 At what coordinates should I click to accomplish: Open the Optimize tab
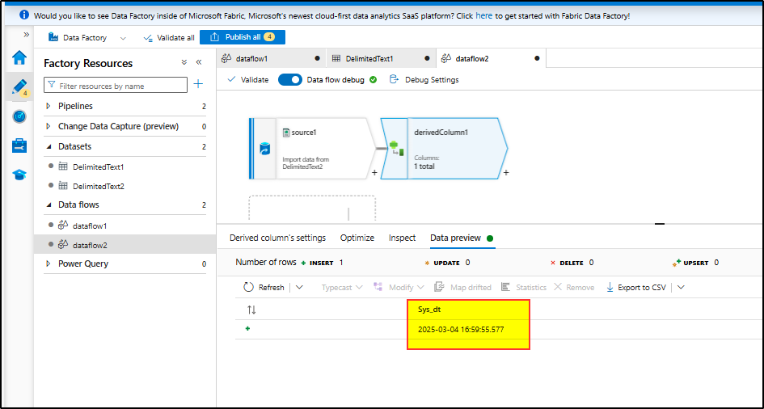[357, 238]
